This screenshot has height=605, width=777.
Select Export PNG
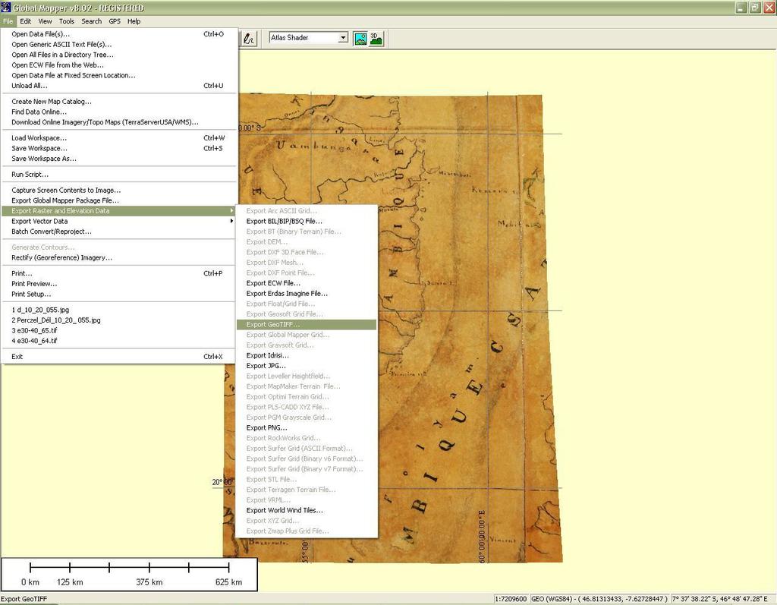tap(307, 427)
